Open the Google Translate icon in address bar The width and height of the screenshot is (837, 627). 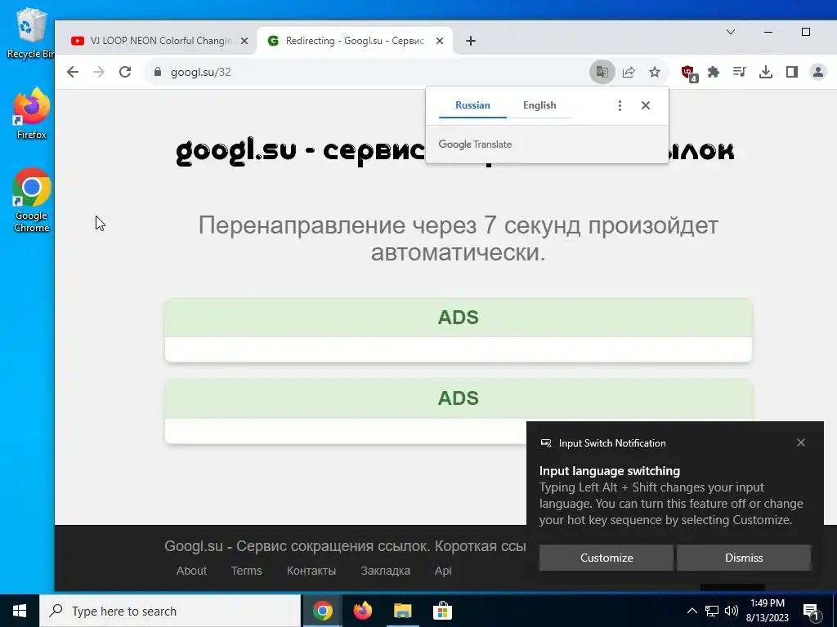point(602,72)
